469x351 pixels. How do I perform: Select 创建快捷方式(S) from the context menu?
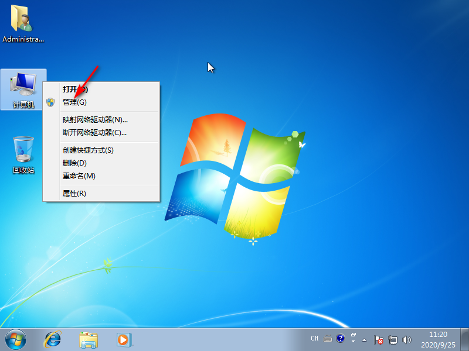tap(88, 150)
